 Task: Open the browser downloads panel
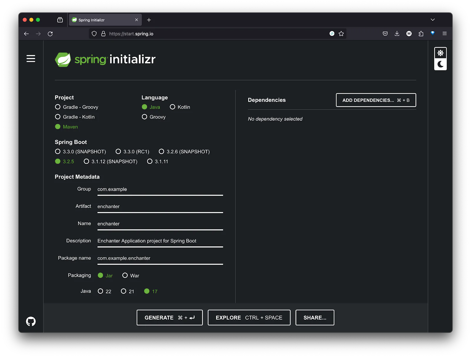tap(397, 34)
